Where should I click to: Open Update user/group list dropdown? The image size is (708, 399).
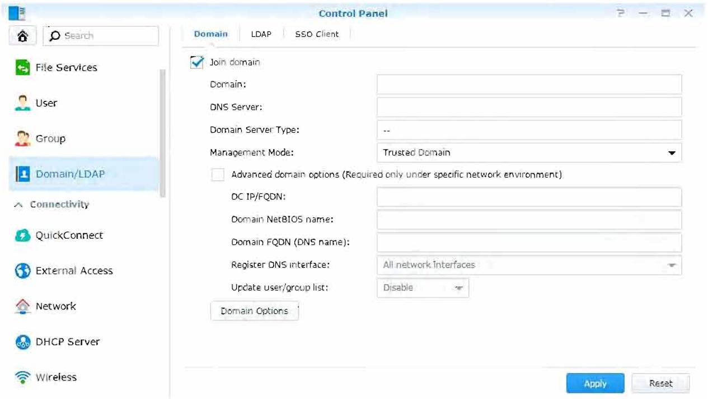[x=423, y=288]
